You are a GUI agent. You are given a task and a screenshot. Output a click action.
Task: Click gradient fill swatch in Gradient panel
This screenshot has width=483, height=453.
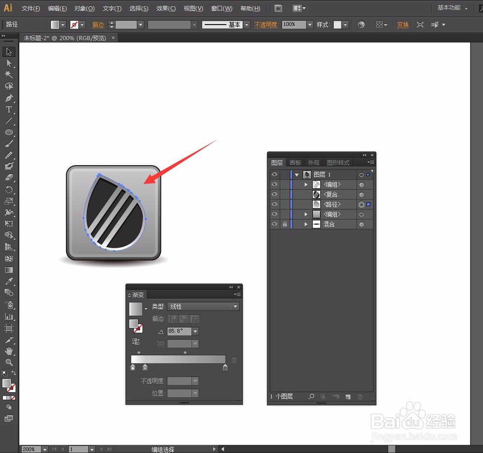click(x=136, y=309)
